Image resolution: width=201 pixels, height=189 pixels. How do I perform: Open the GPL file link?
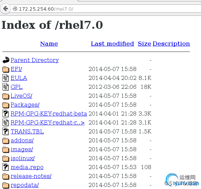[x=16, y=87]
